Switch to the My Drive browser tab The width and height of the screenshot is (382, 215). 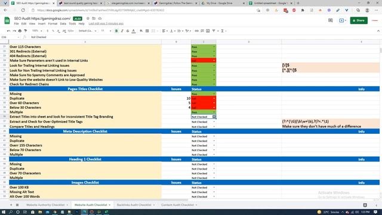coord(223,3)
